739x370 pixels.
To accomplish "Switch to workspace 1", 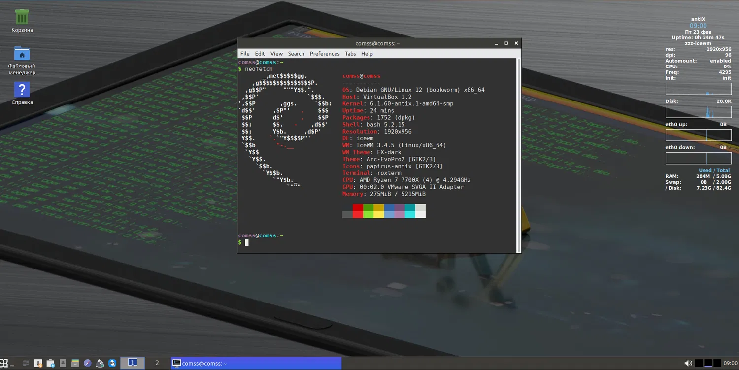I will pos(133,363).
